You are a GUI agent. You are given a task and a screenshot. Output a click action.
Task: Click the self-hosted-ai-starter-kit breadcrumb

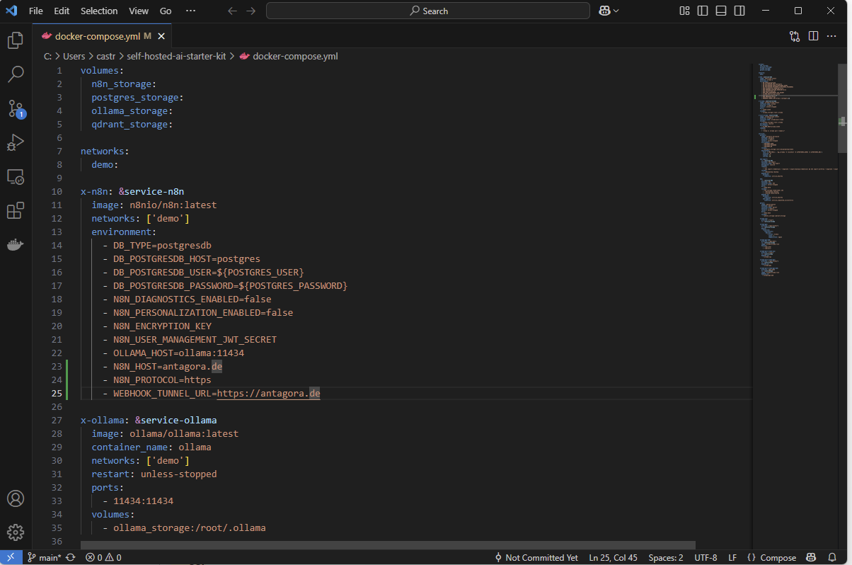coord(176,56)
